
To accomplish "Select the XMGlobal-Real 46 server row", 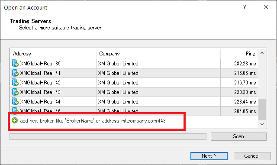I will click(x=134, y=110).
